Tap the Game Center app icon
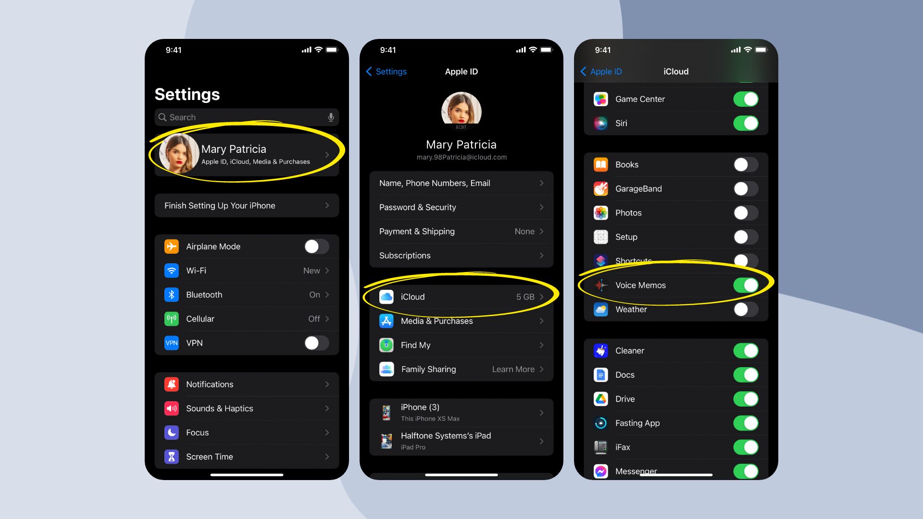Screen dimensions: 923x519 (x=600, y=98)
